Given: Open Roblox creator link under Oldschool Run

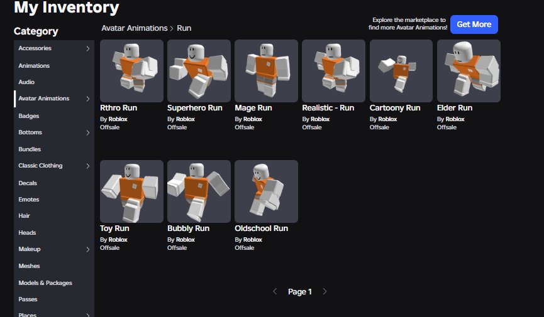Looking at the screenshot, I should coord(253,239).
